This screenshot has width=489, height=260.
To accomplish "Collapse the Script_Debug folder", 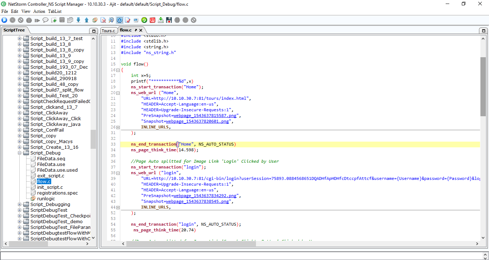I will (20, 153).
